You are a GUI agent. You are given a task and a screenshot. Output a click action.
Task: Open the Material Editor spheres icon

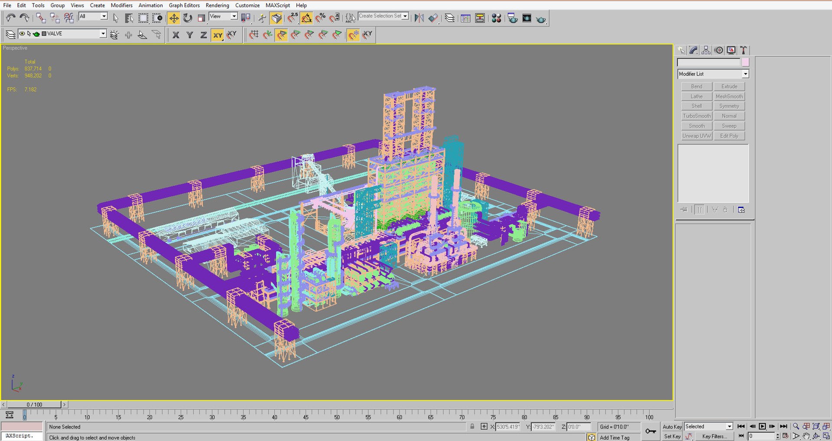(x=497, y=18)
